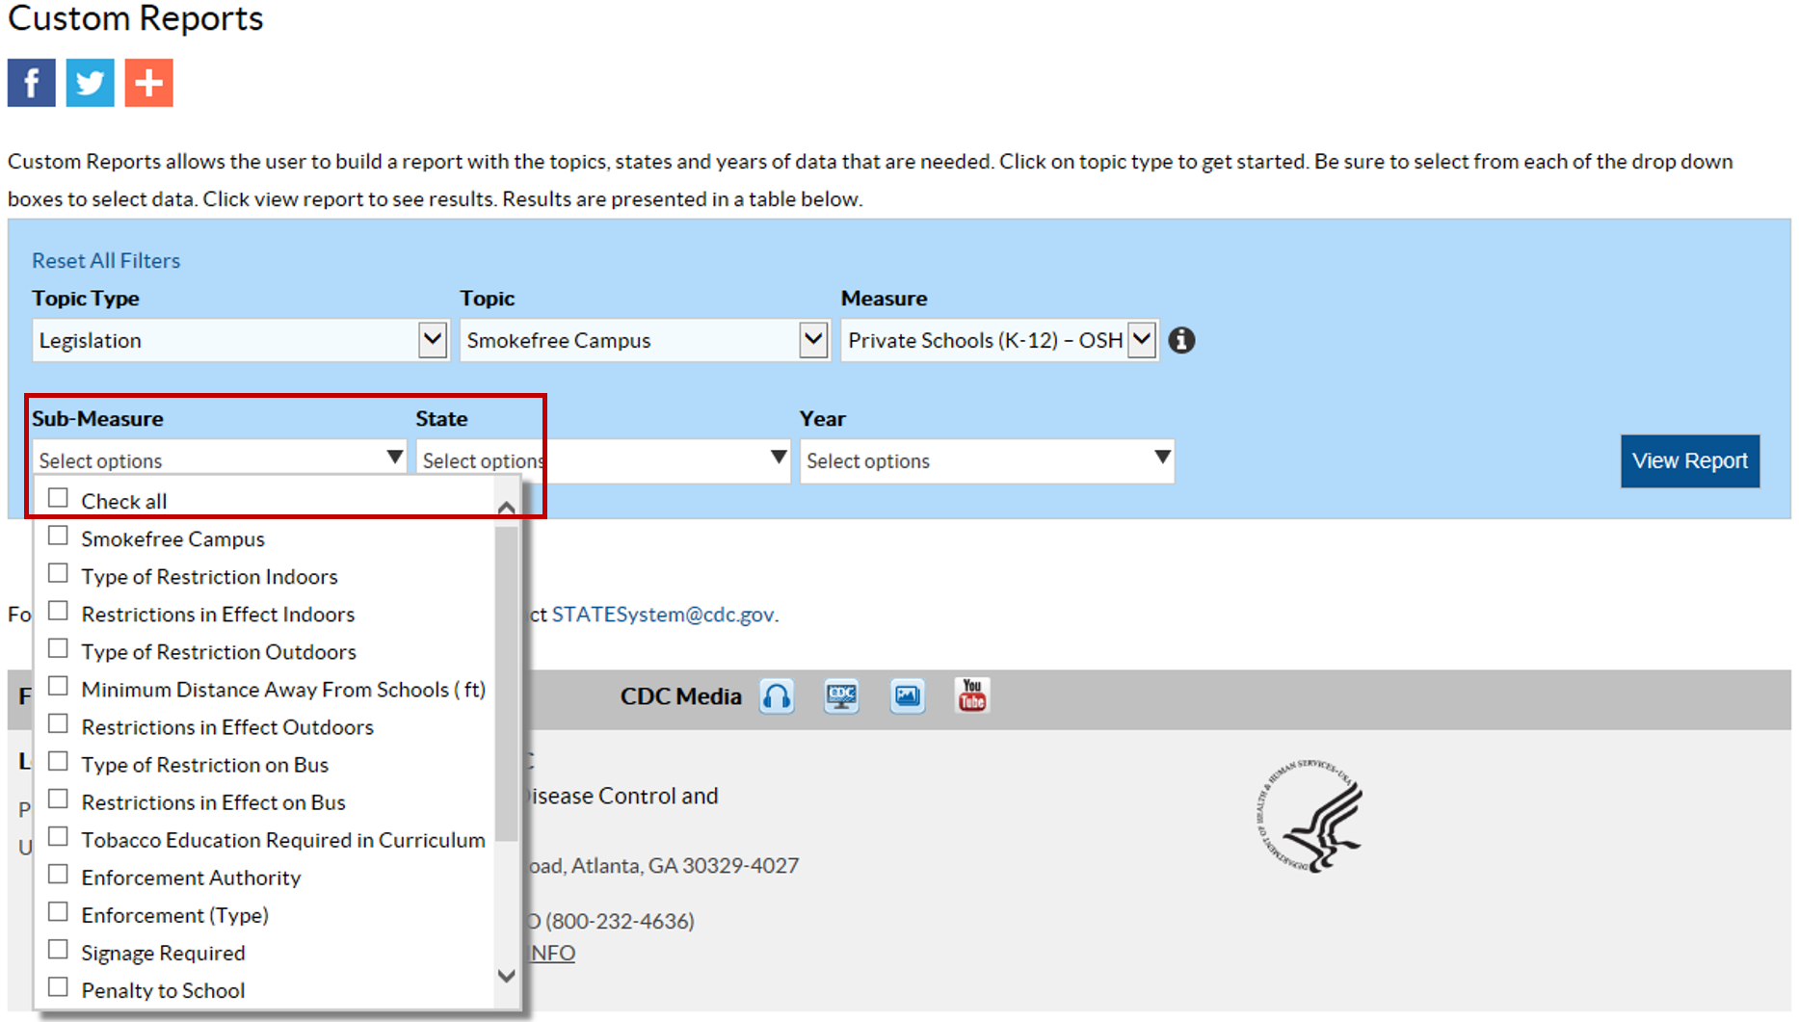Click the View Report button

[x=1689, y=460]
